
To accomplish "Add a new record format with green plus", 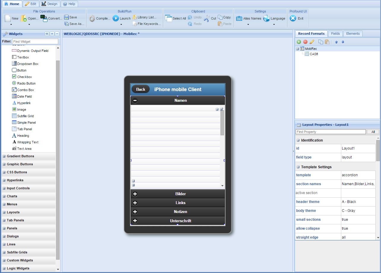I will pos(299,42).
